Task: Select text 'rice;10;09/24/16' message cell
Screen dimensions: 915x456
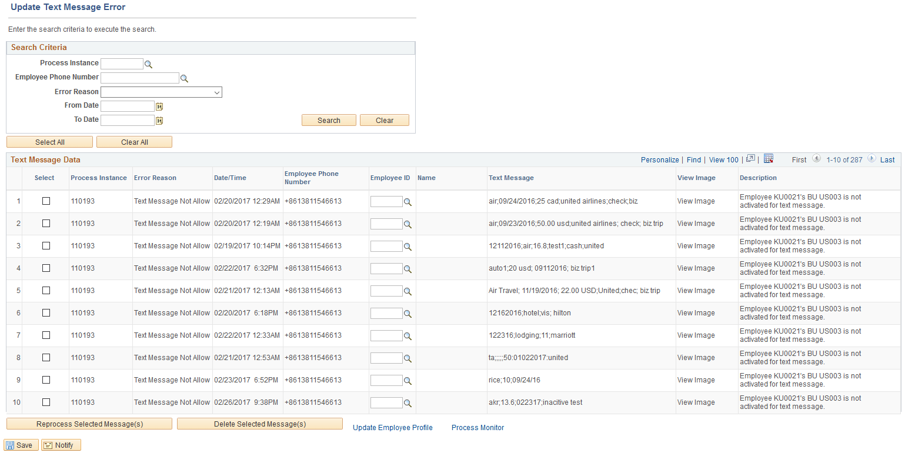Action: coord(515,380)
